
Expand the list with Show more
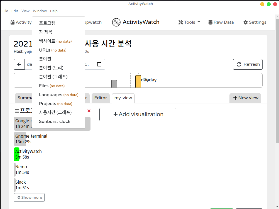tap(29, 197)
